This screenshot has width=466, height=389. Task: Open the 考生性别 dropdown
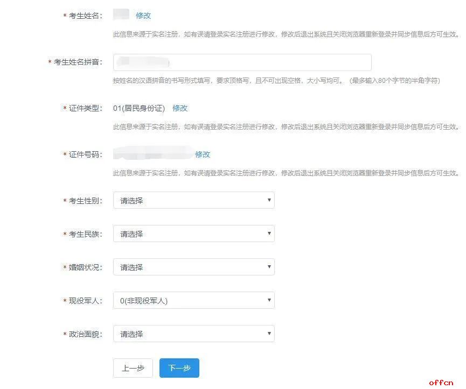point(193,201)
